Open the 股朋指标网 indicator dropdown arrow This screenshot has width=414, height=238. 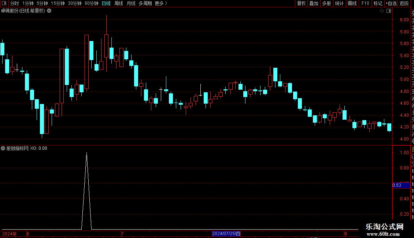tap(3, 148)
